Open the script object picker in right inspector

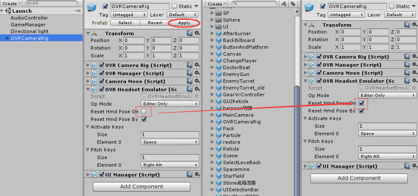point(414,88)
